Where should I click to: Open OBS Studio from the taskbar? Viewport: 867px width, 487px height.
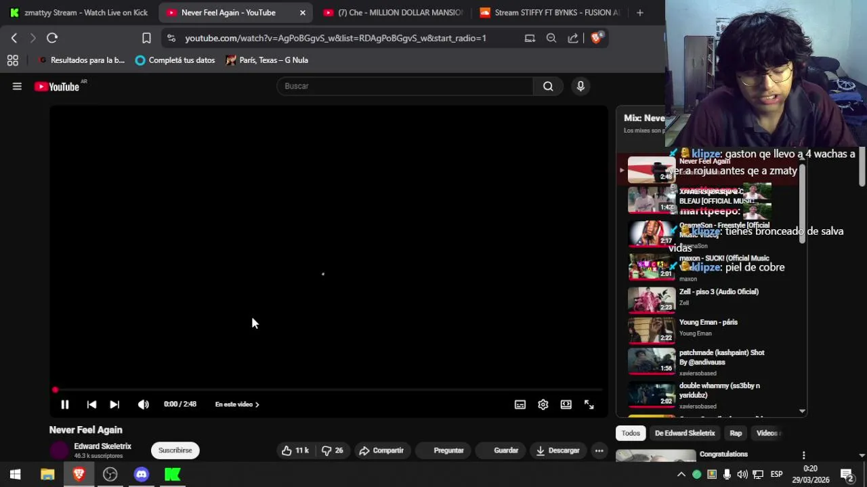[110, 475]
